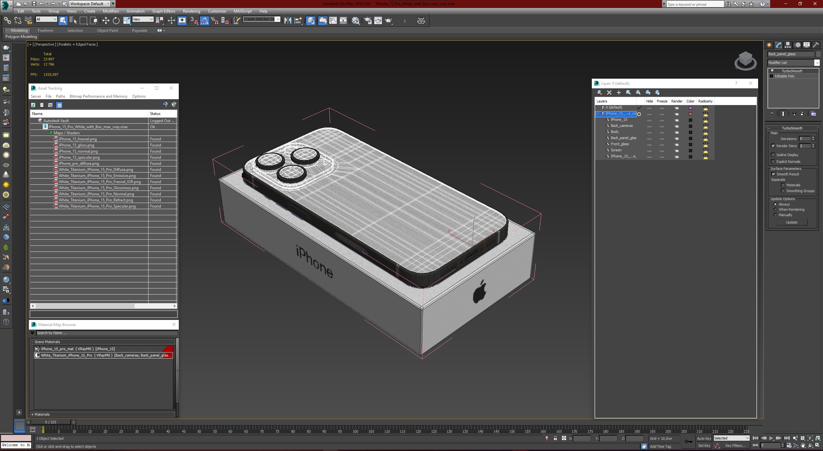
Task: Expand the Editable Poly stack entry
Action: point(771,76)
